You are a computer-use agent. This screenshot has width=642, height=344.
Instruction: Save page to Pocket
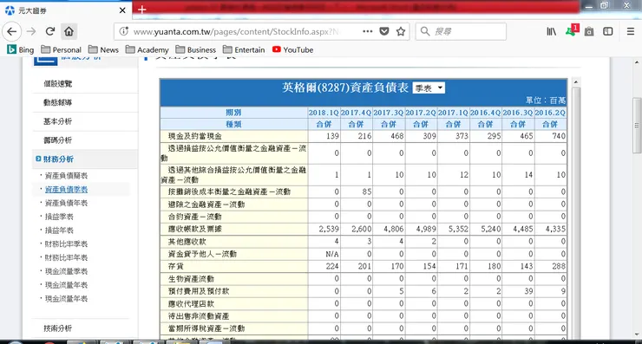(384, 31)
